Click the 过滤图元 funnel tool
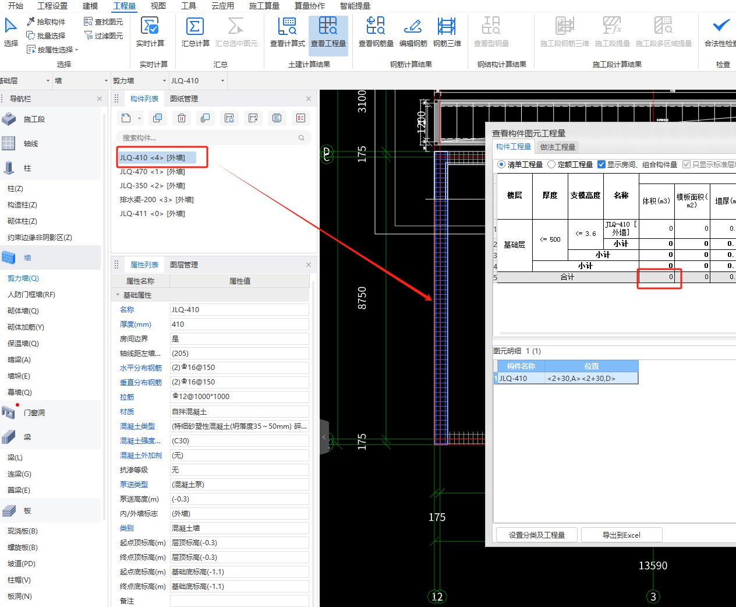736x607 pixels. click(x=104, y=36)
